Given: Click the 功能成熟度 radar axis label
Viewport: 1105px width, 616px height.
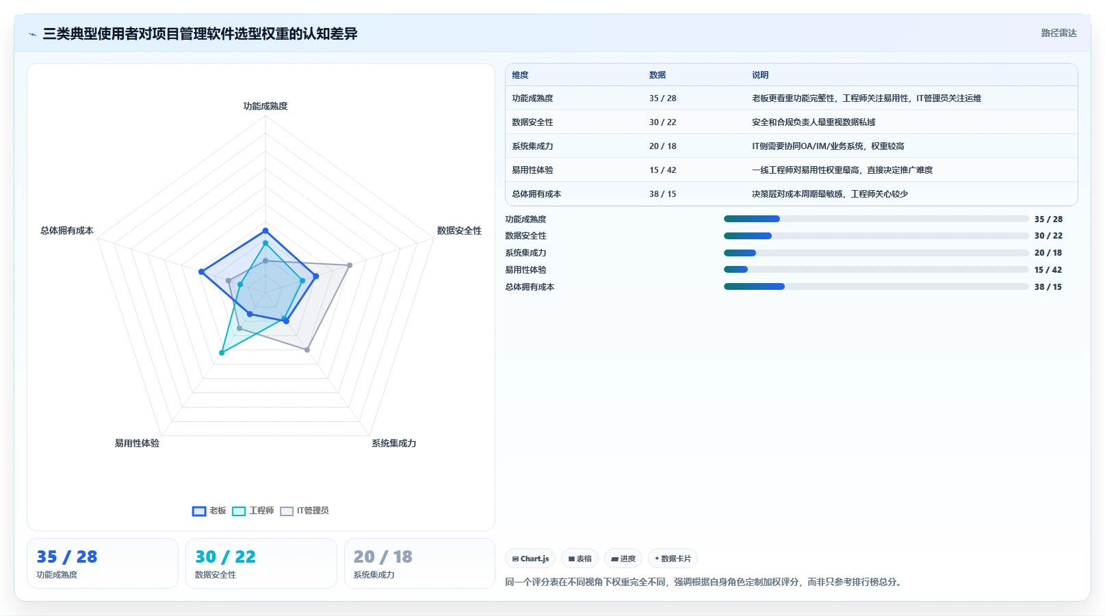Looking at the screenshot, I should pyautogui.click(x=265, y=106).
